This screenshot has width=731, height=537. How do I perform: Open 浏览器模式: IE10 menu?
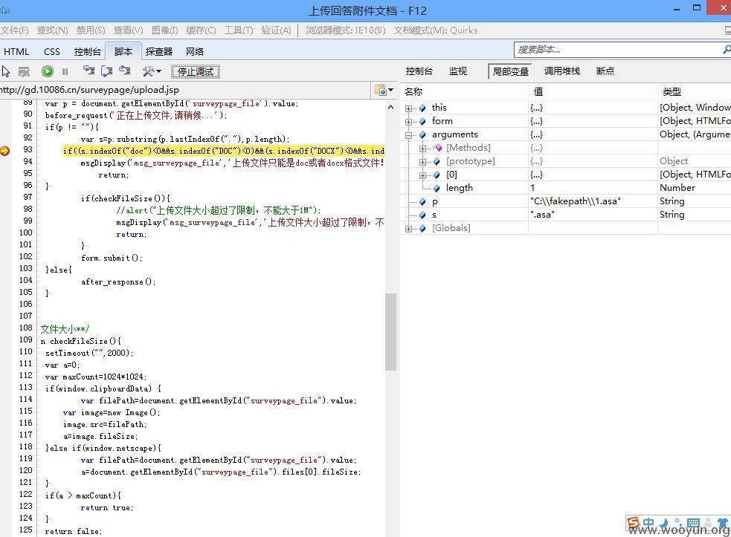[x=346, y=30]
